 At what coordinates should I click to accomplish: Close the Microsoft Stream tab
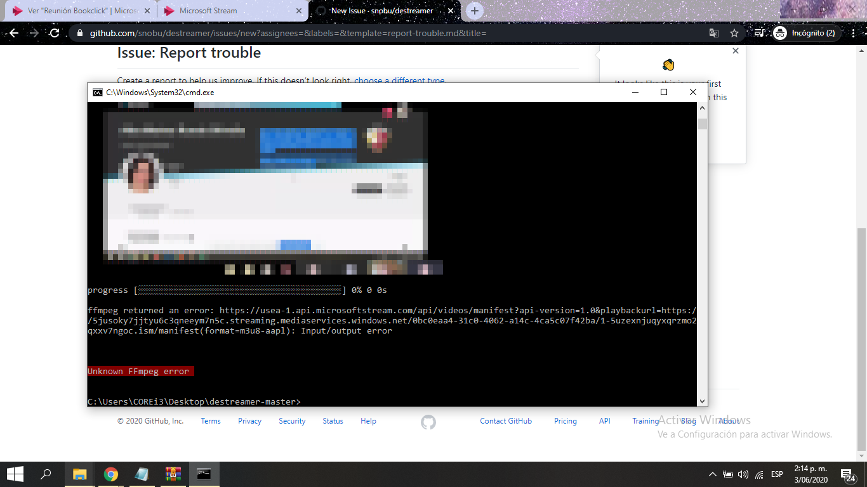click(298, 11)
